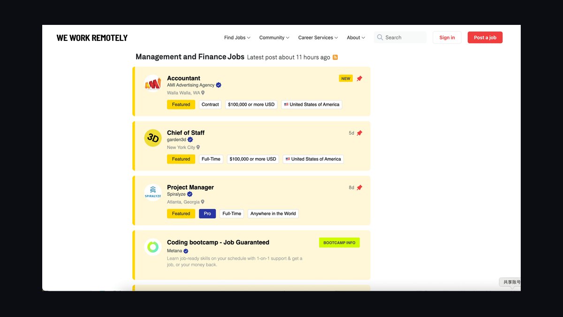Click location pin beside Walla Walla, WA
Image resolution: width=563 pixels, height=317 pixels.
[203, 93]
